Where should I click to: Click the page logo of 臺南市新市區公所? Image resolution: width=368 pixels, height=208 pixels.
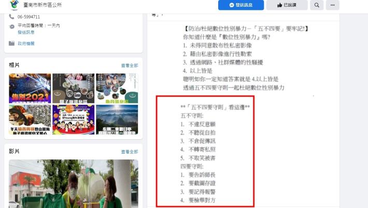pyautogui.click(x=15, y=5)
